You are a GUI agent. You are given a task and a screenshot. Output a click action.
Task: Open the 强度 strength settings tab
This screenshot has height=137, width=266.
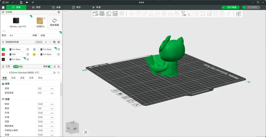[x=13, y=78]
